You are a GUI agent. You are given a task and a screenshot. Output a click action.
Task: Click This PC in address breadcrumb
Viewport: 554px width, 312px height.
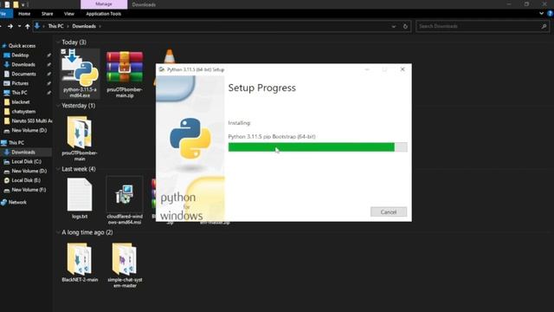point(55,26)
